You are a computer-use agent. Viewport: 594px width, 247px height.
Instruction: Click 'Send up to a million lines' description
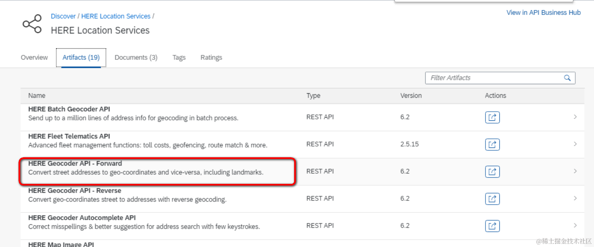(x=133, y=118)
